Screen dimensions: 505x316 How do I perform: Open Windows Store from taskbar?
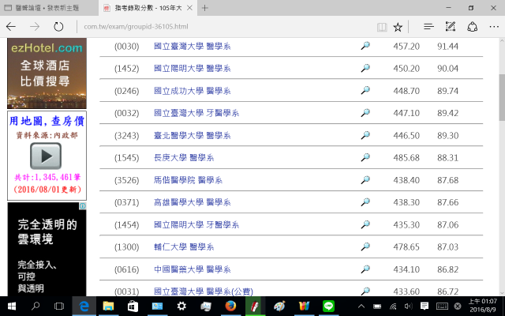click(133, 306)
